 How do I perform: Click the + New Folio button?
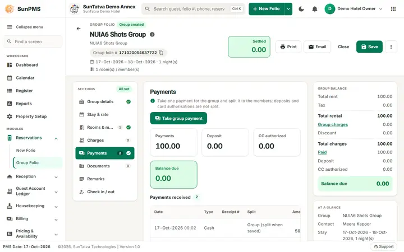pos(267,9)
